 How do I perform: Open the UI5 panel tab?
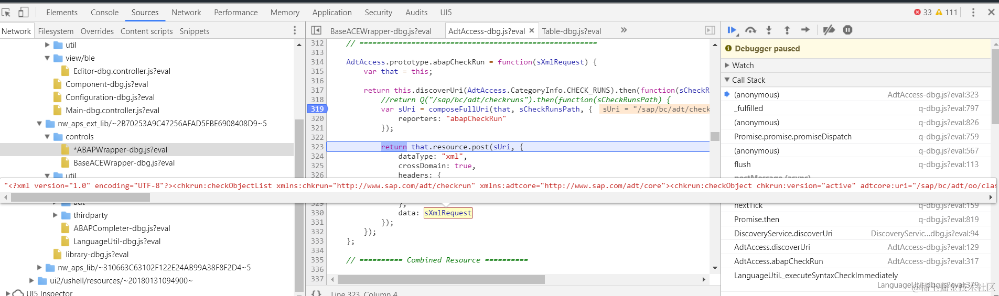446,12
